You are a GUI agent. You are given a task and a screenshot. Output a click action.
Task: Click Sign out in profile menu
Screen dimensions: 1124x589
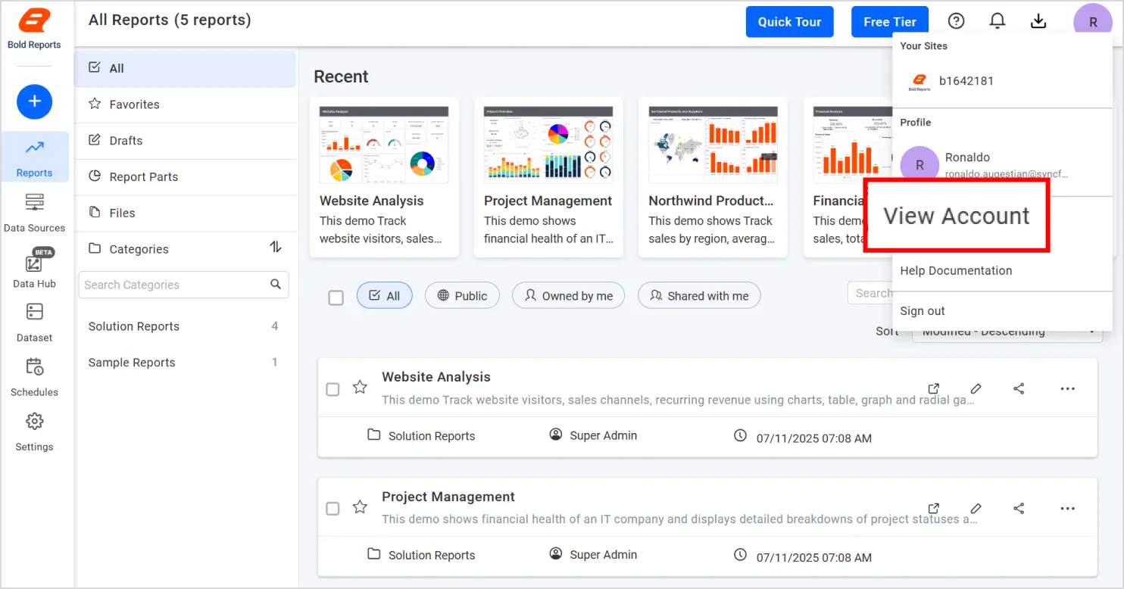[x=923, y=311]
